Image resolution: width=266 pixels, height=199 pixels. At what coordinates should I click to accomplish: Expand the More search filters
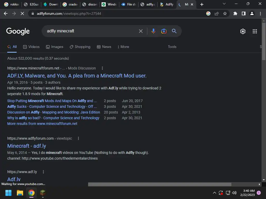[x=123, y=47]
